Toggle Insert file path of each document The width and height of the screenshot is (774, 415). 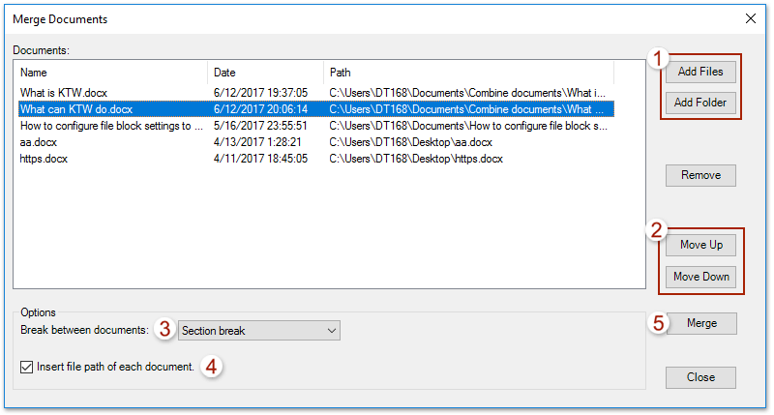pyautogui.click(x=26, y=367)
